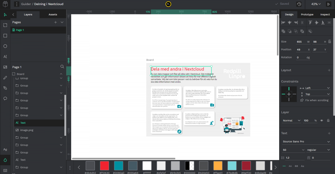The width and height of the screenshot is (335, 174).
Task: Pick the red #f12430 swatch
Action: 104,166
